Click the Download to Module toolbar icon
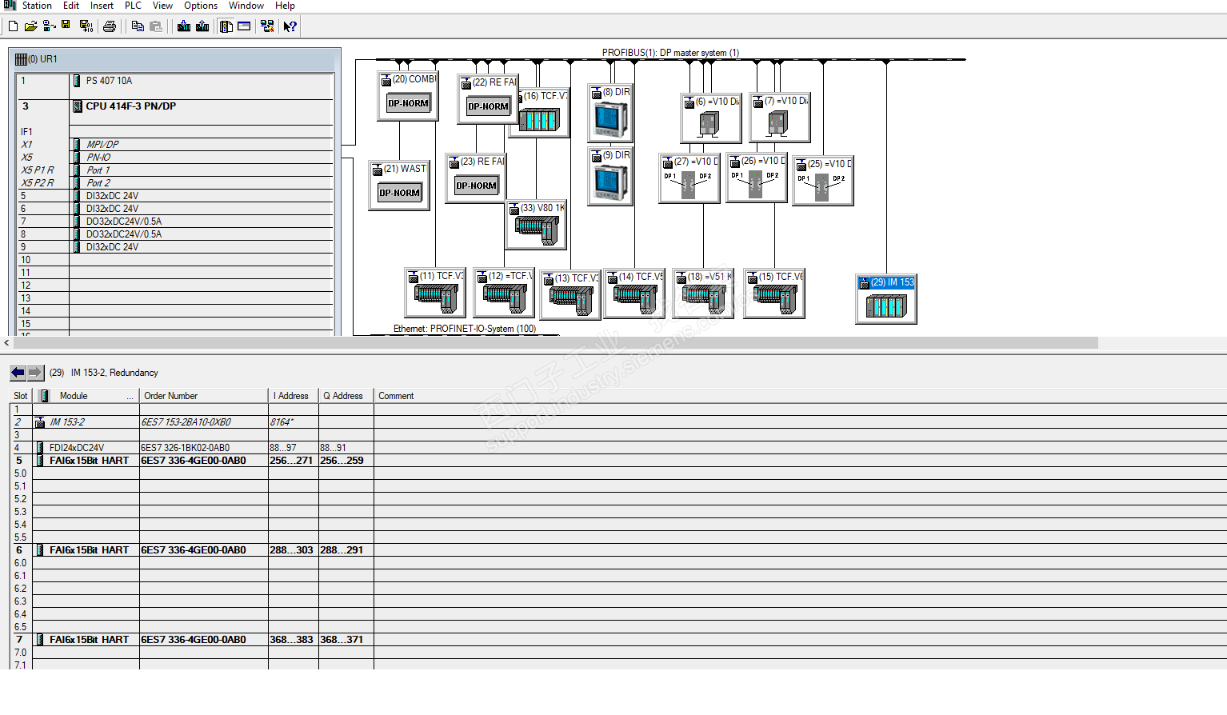Image resolution: width=1227 pixels, height=715 pixels. click(184, 26)
